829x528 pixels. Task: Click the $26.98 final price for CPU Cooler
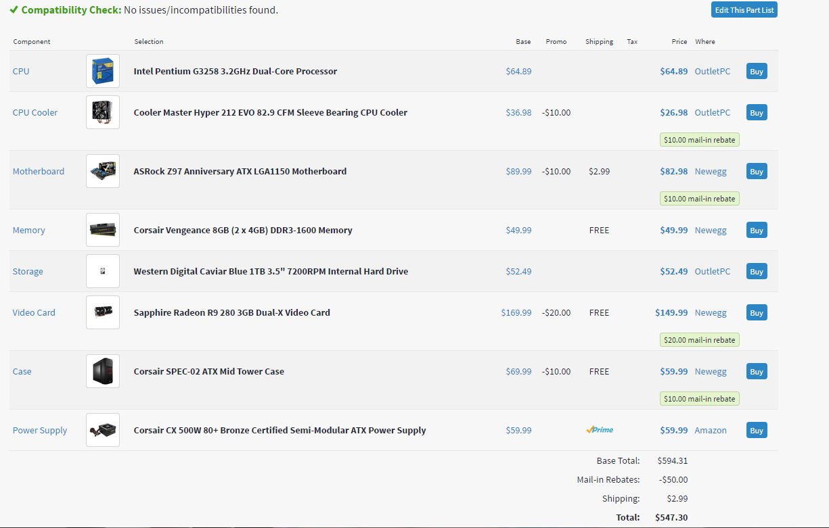[674, 112]
